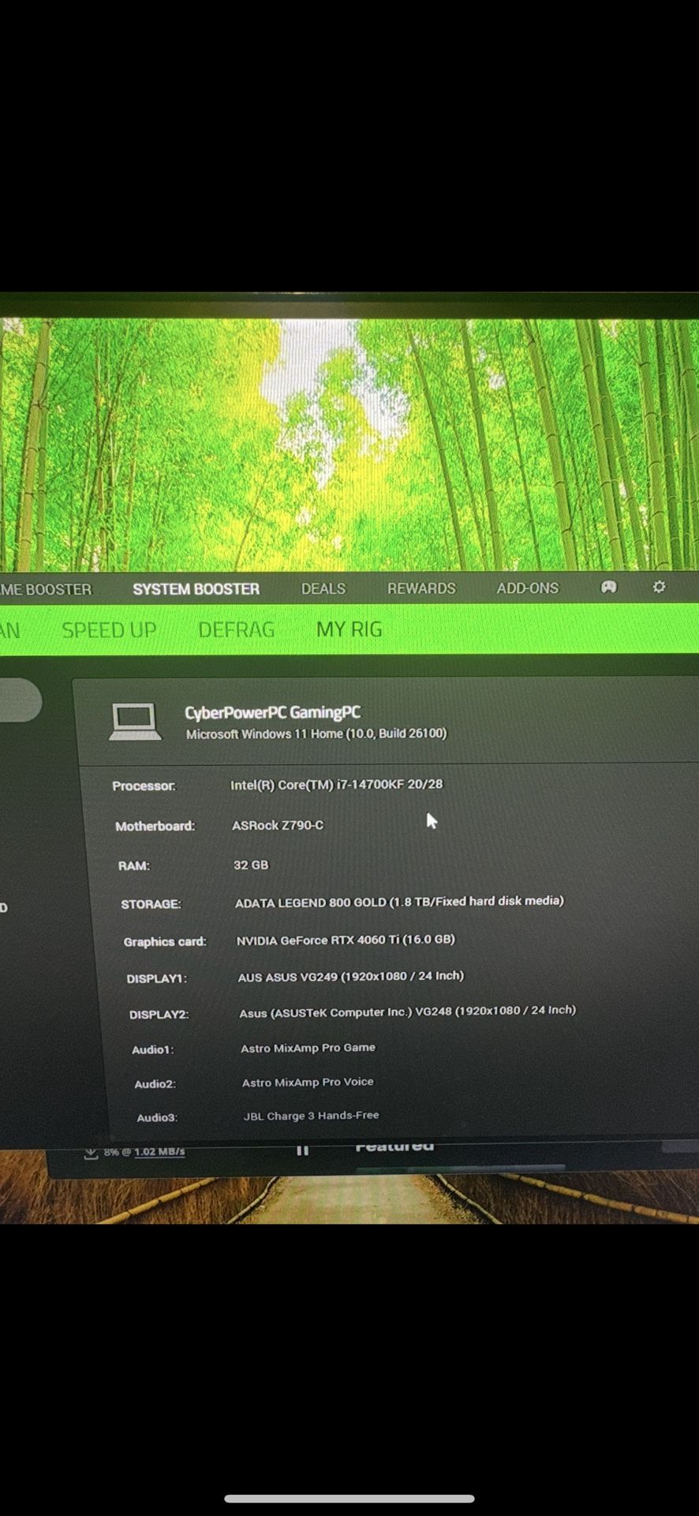Open the GAME BOOSTER tab
The image size is (699, 1516).
(46, 590)
